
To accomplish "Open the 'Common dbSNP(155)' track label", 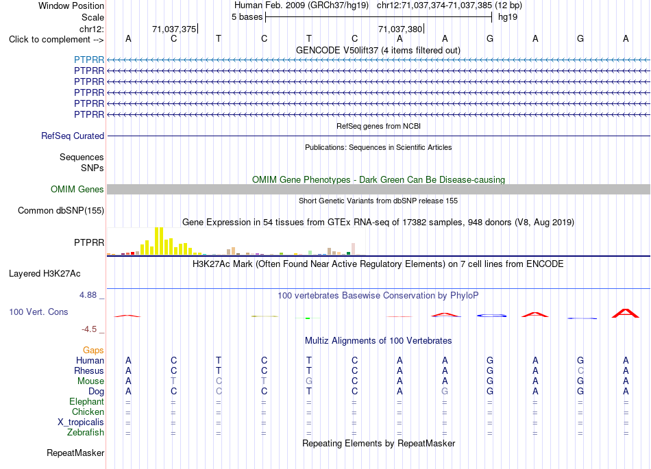I will (60, 211).
